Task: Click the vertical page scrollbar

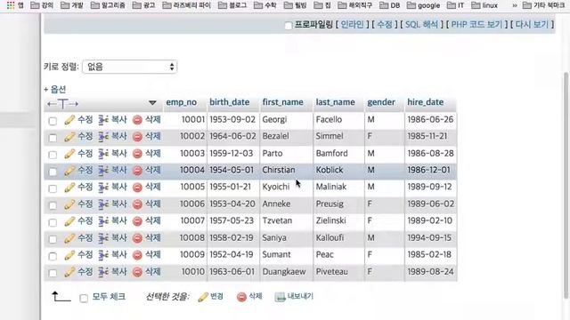Action: point(566,185)
